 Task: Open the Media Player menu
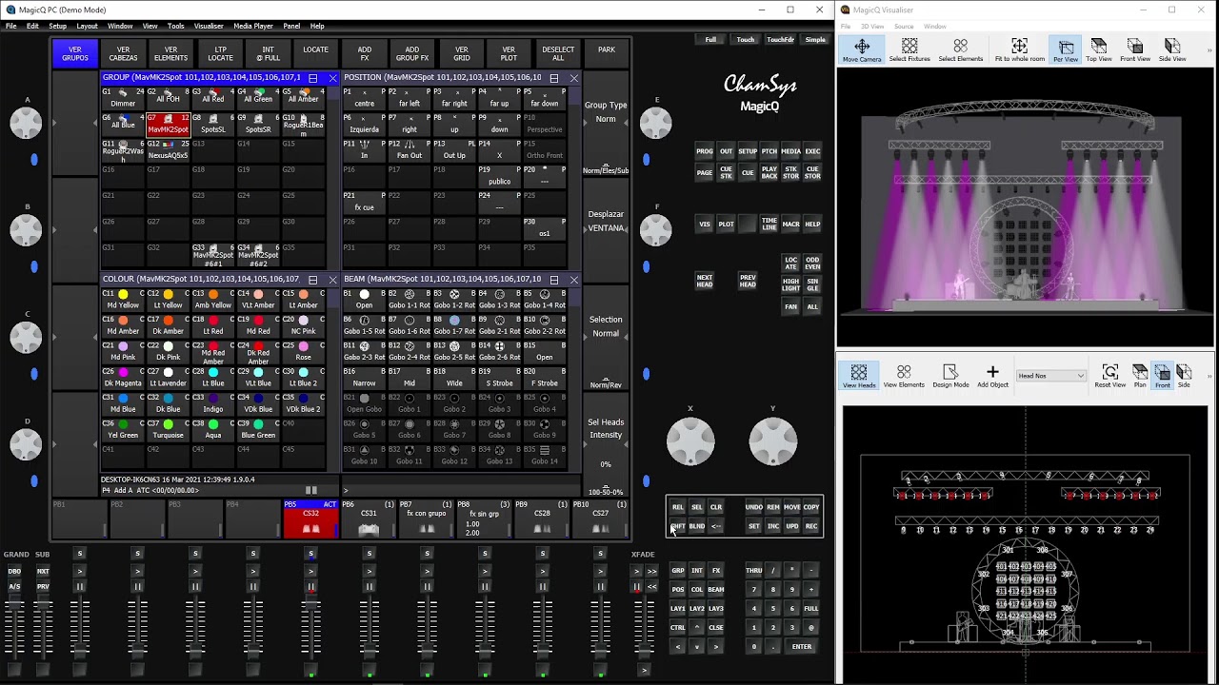(x=252, y=26)
